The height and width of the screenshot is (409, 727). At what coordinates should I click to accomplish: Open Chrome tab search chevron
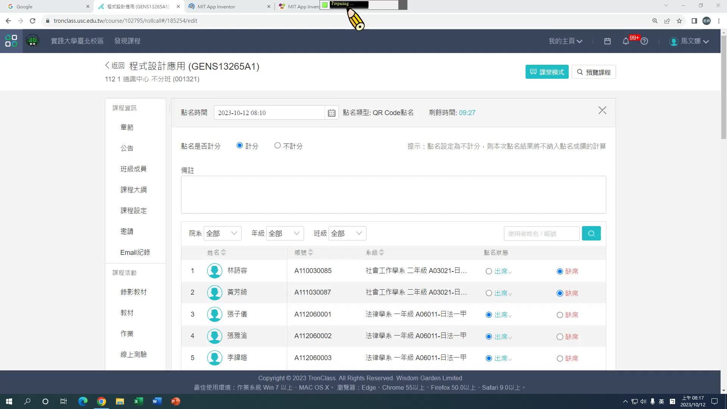pyautogui.click(x=666, y=6)
